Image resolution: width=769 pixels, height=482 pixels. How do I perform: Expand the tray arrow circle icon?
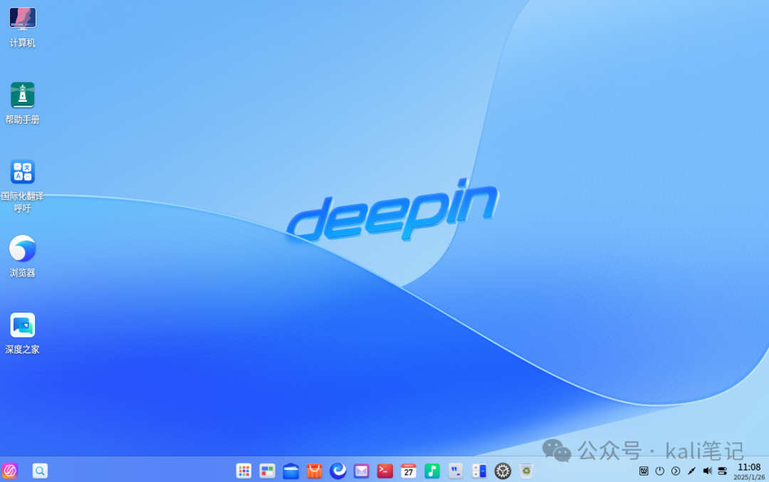676,471
